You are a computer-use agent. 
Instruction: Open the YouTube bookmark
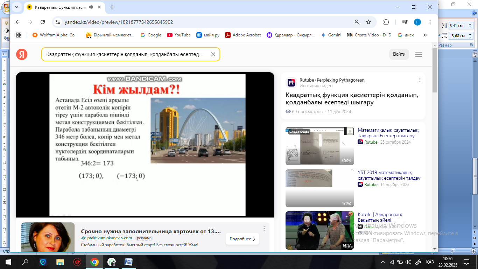(x=179, y=35)
